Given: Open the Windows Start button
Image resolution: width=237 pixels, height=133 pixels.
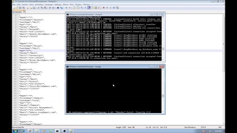Looking at the screenshot, I should click(x=15, y=131).
